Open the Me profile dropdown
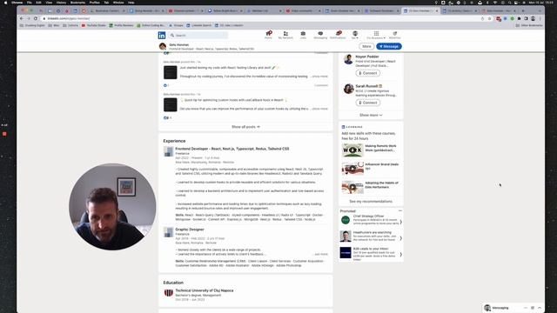 (x=355, y=35)
